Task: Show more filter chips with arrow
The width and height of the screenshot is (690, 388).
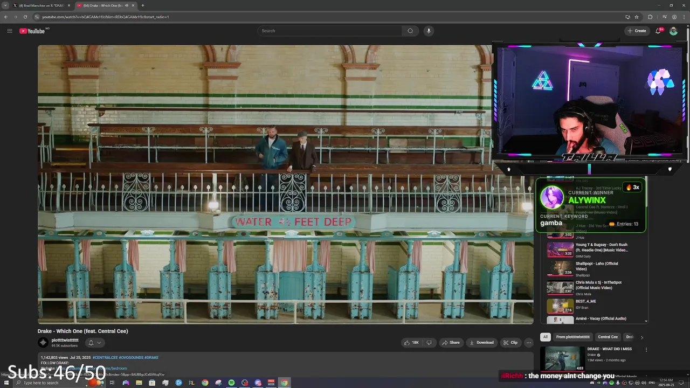Action: pos(641,337)
